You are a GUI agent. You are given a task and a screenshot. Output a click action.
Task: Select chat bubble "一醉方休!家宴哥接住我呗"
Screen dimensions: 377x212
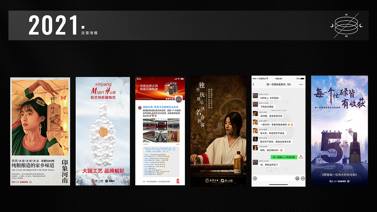coord(276,125)
